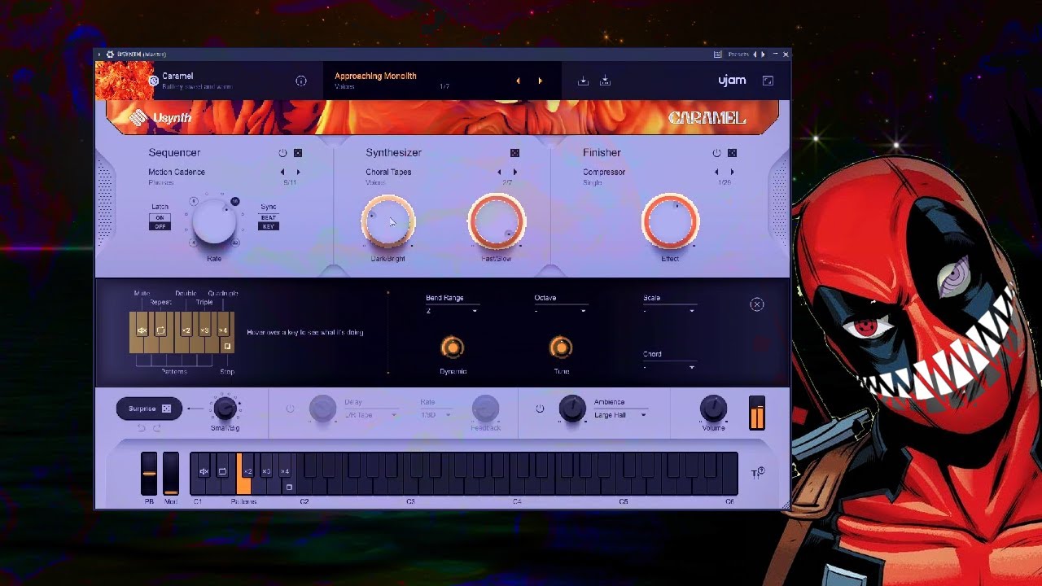The image size is (1042, 586).
Task: Enable the Delay power button
Action: coord(290,409)
